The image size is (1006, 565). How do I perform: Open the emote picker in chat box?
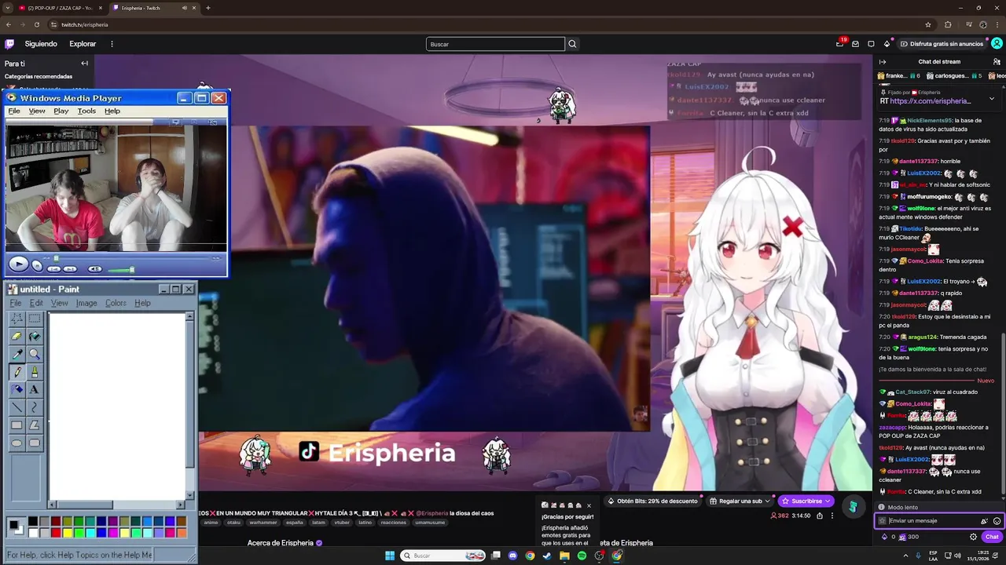pos(997,521)
